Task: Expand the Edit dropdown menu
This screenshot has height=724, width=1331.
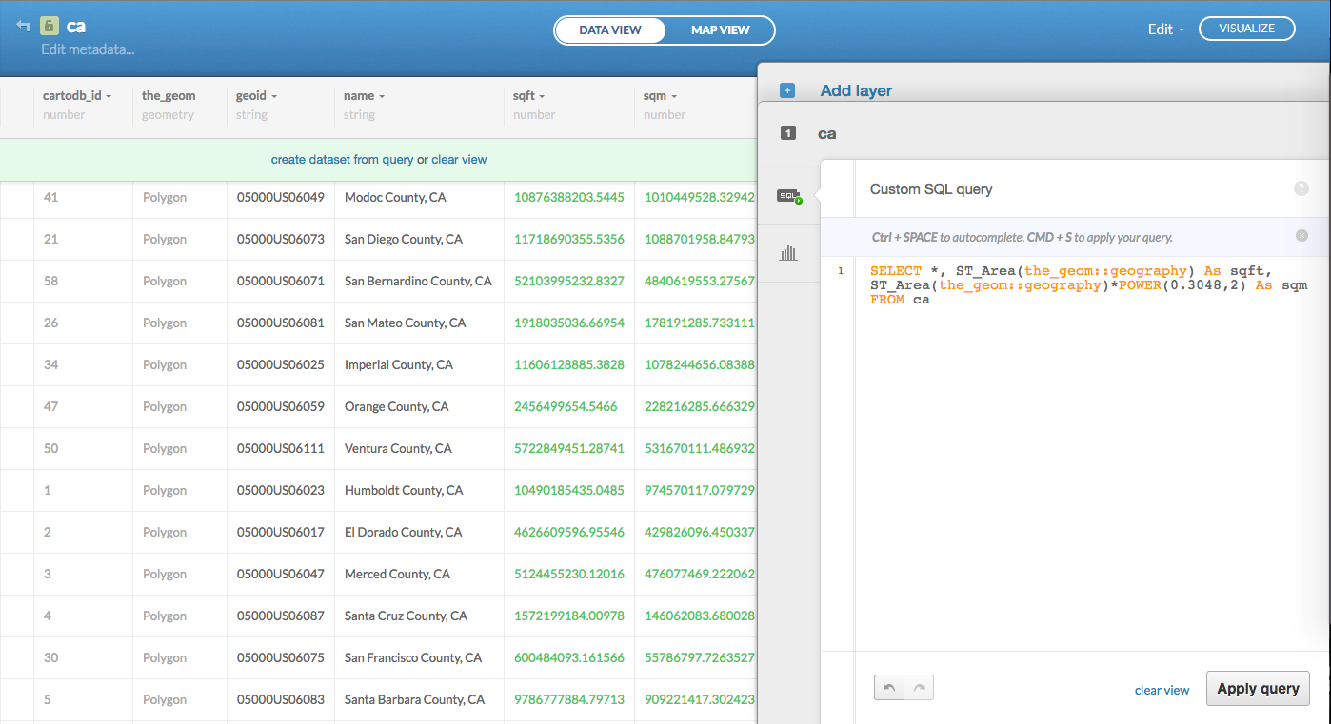Action: click(x=1165, y=29)
